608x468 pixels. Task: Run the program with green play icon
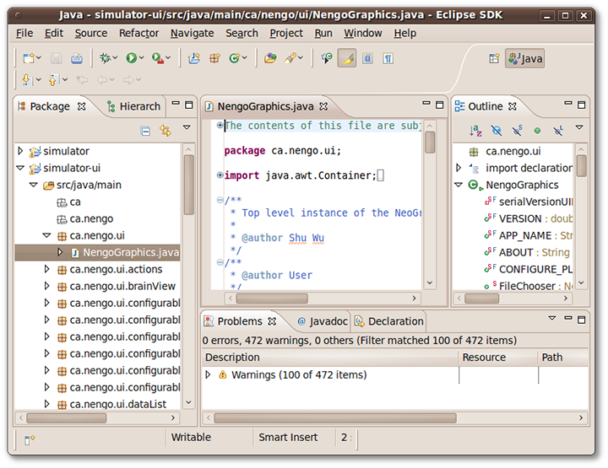pyautogui.click(x=132, y=58)
